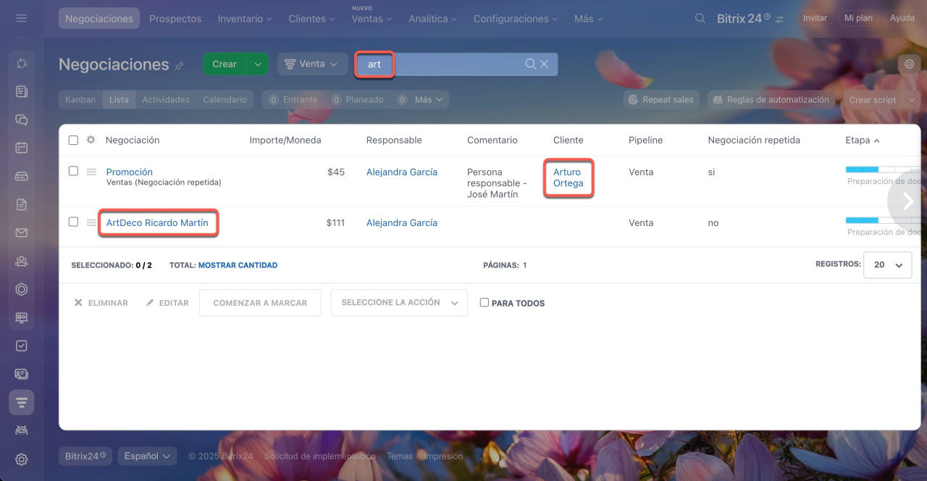
Task: Open the contact card sidebar icon
Action: click(22, 374)
